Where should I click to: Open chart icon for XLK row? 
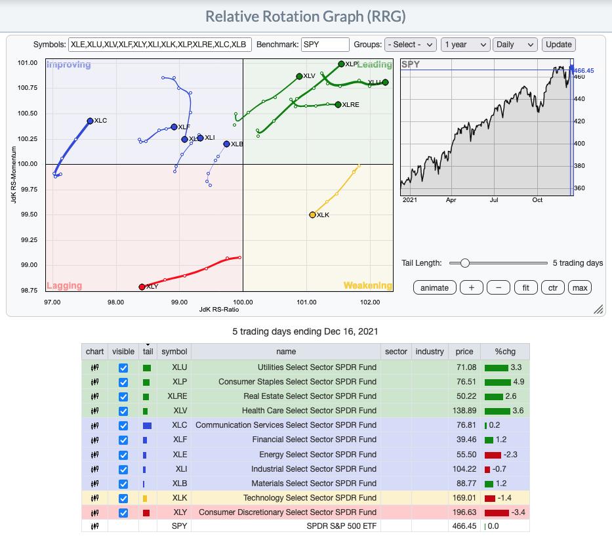pos(94,498)
